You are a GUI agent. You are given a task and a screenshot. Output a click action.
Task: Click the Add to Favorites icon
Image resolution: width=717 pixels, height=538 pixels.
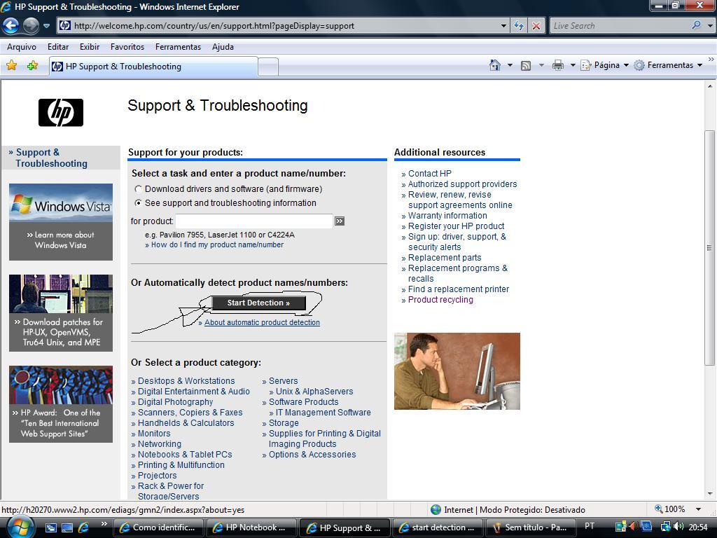(x=32, y=65)
